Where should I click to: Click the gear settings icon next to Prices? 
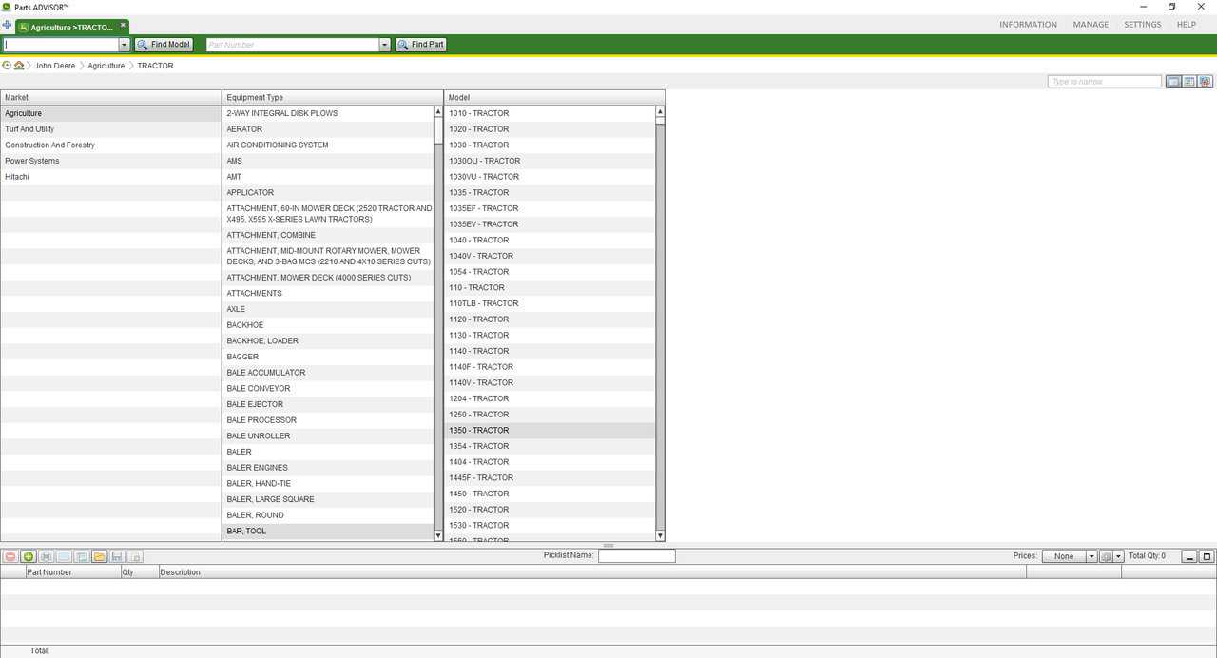(1106, 556)
